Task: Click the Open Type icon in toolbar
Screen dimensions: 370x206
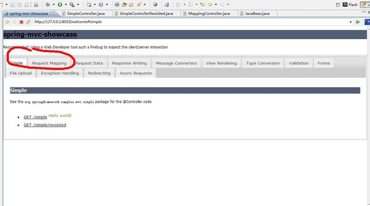Action: (117, 5)
